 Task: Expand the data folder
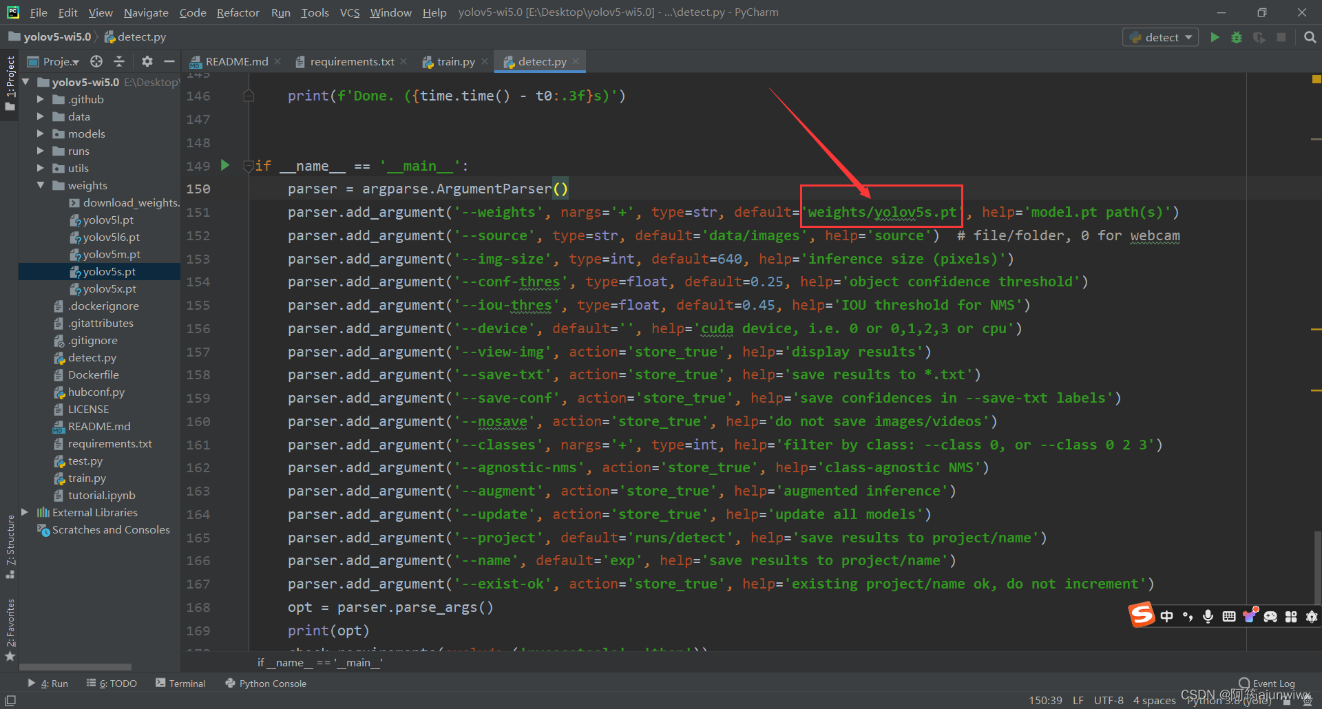click(40, 116)
